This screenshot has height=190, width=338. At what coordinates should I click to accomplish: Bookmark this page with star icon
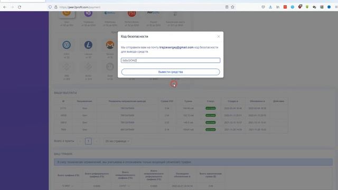click(232, 7)
